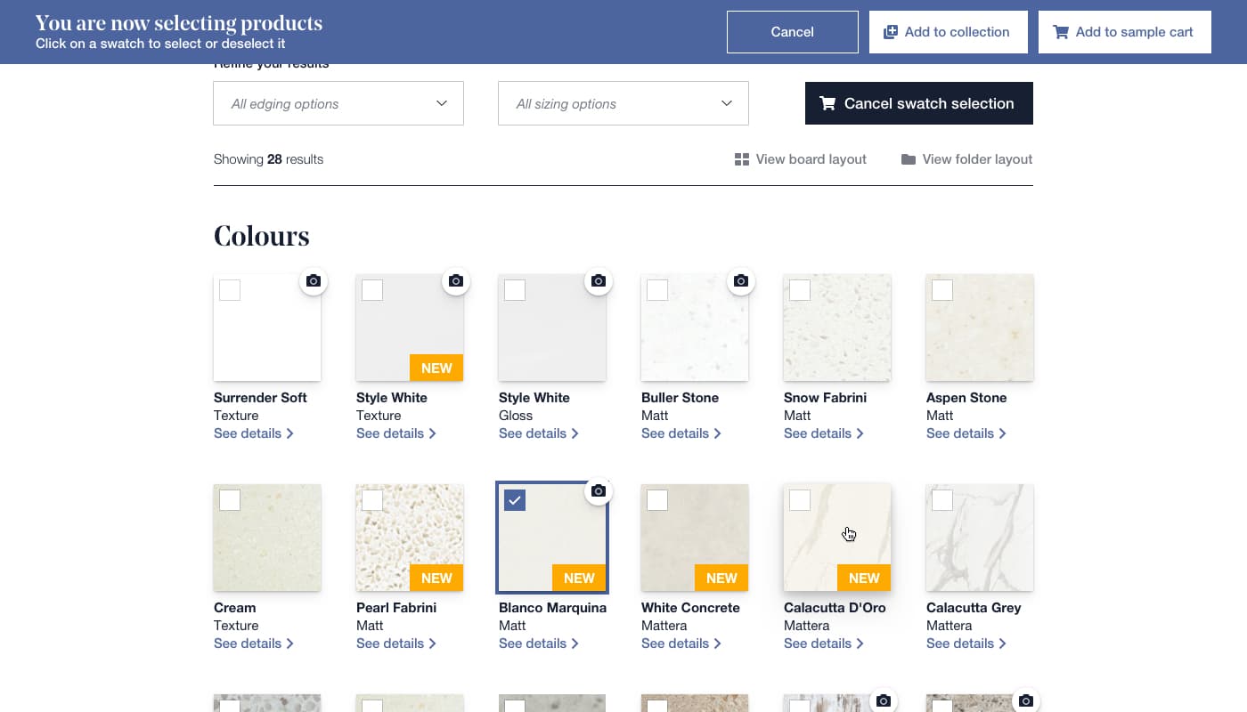Image resolution: width=1247 pixels, height=712 pixels.
Task: Click the Calacutta D'Oro product name
Action: point(835,608)
